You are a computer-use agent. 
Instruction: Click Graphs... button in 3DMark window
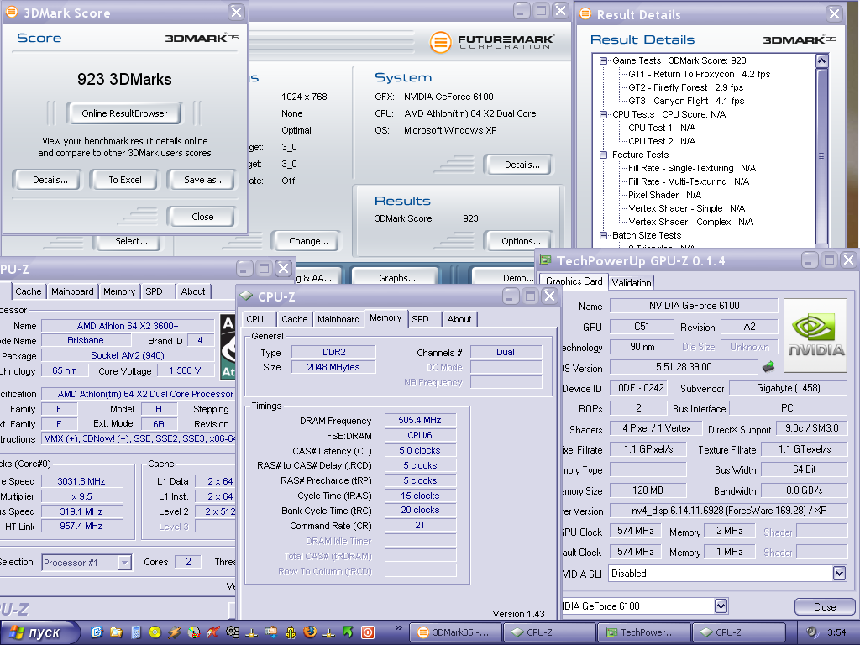click(x=396, y=278)
